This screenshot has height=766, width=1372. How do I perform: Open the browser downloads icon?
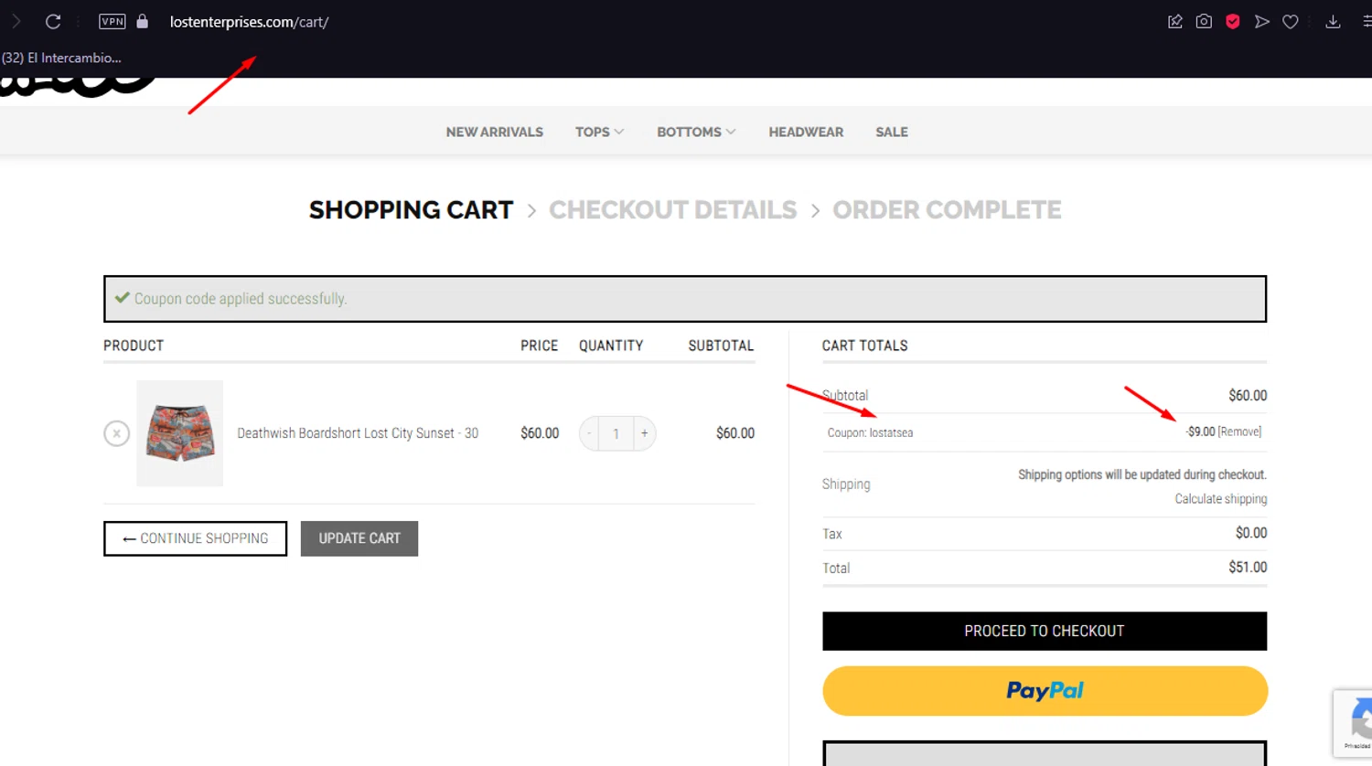(x=1333, y=21)
